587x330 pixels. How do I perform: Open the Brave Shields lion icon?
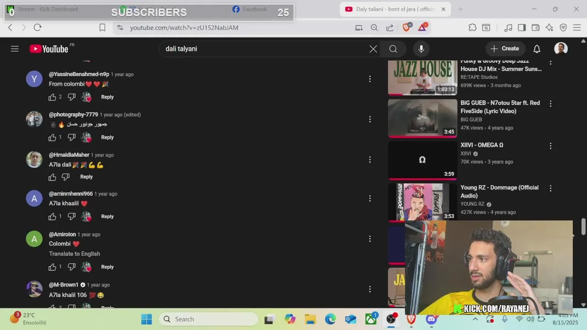406,27
